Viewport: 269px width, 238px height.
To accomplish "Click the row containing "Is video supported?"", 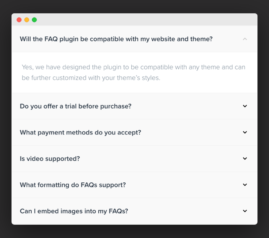I will click(134, 159).
